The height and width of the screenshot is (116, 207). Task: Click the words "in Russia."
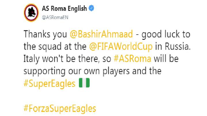[x=173, y=47]
